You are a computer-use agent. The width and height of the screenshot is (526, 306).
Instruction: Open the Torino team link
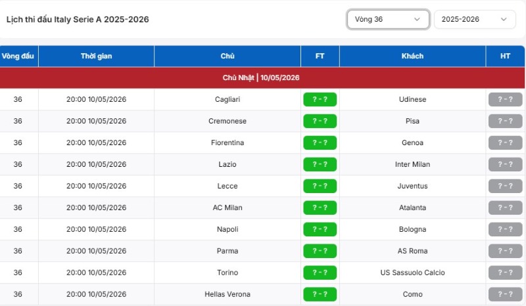[x=227, y=273]
